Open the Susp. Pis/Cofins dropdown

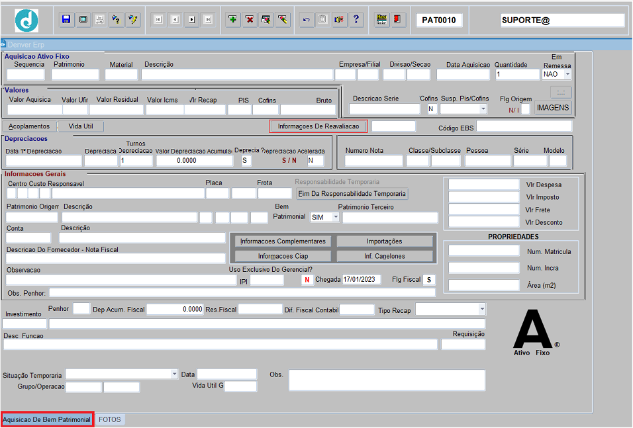point(483,109)
